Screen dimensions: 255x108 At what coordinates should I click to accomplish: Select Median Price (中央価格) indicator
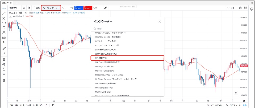point(127,83)
